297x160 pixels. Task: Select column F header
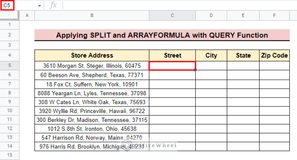(x=274, y=15)
